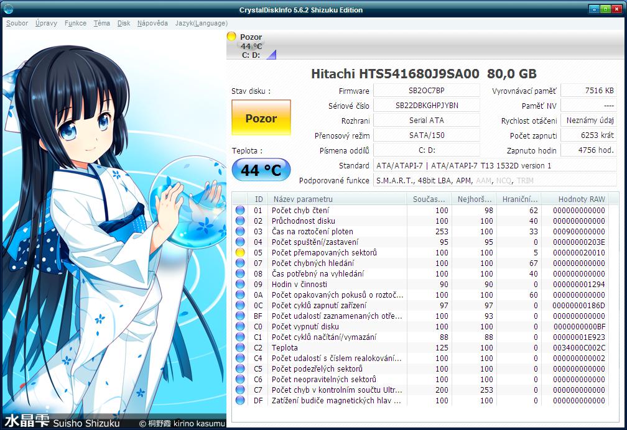Click the supported features S.M.A.R.T. field
627x430 pixels.
[x=495, y=180]
